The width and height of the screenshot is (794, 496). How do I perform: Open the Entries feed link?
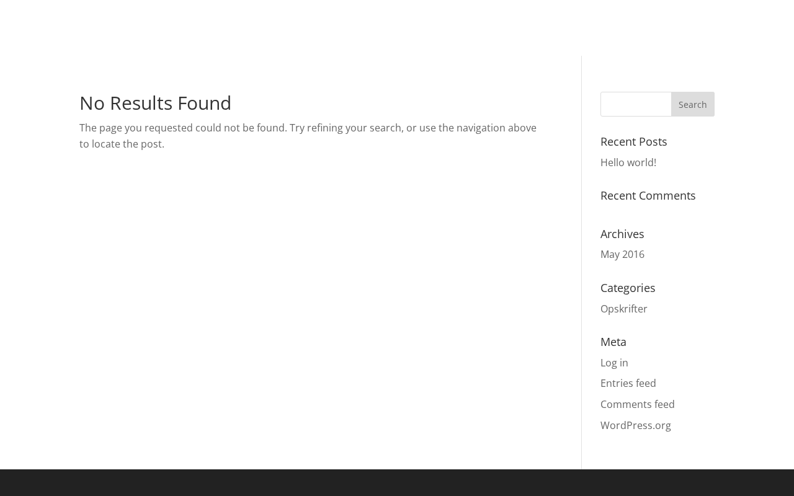(628, 383)
